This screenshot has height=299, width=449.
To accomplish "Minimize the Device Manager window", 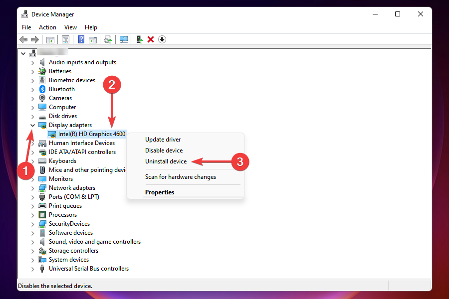I will tap(375, 14).
